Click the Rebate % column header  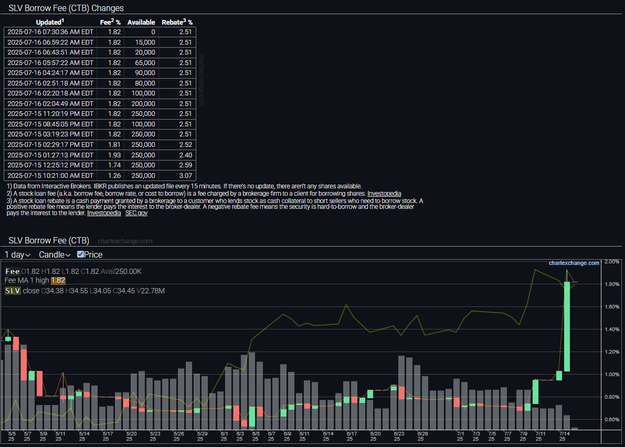[177, 22]
